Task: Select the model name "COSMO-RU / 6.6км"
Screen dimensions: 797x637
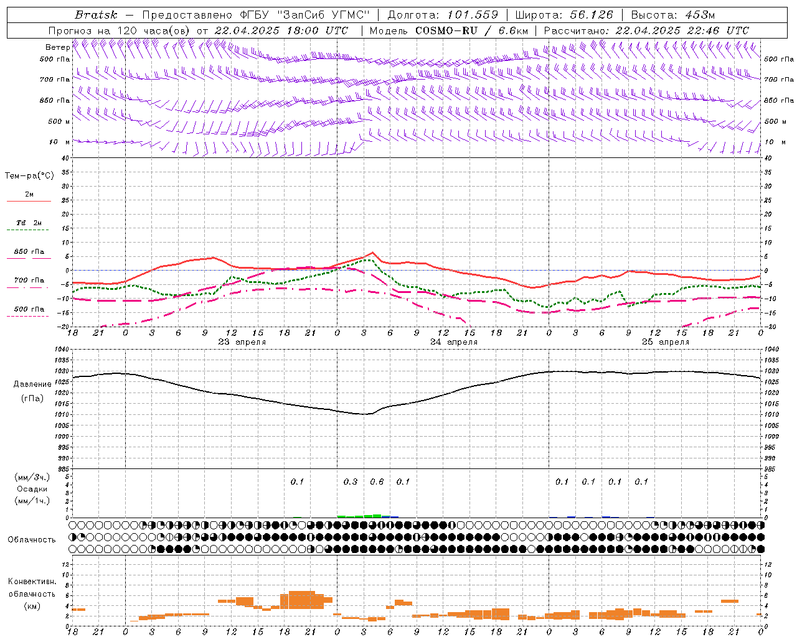Action: pyautogui.click(x=472, y=30)
